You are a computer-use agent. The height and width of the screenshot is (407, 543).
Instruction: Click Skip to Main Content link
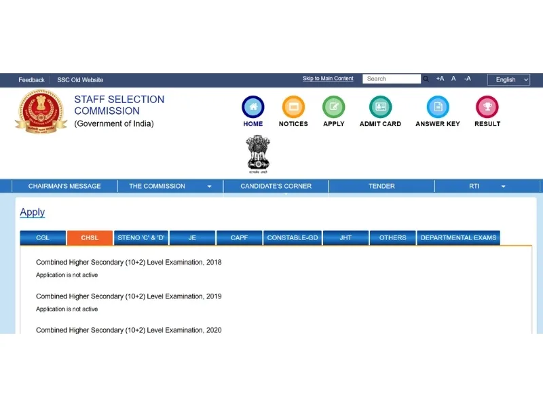tap(328, 79)
